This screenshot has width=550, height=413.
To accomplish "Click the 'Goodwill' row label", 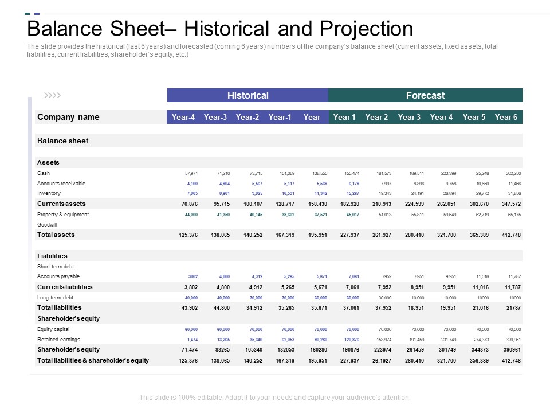I will (47, 224).
